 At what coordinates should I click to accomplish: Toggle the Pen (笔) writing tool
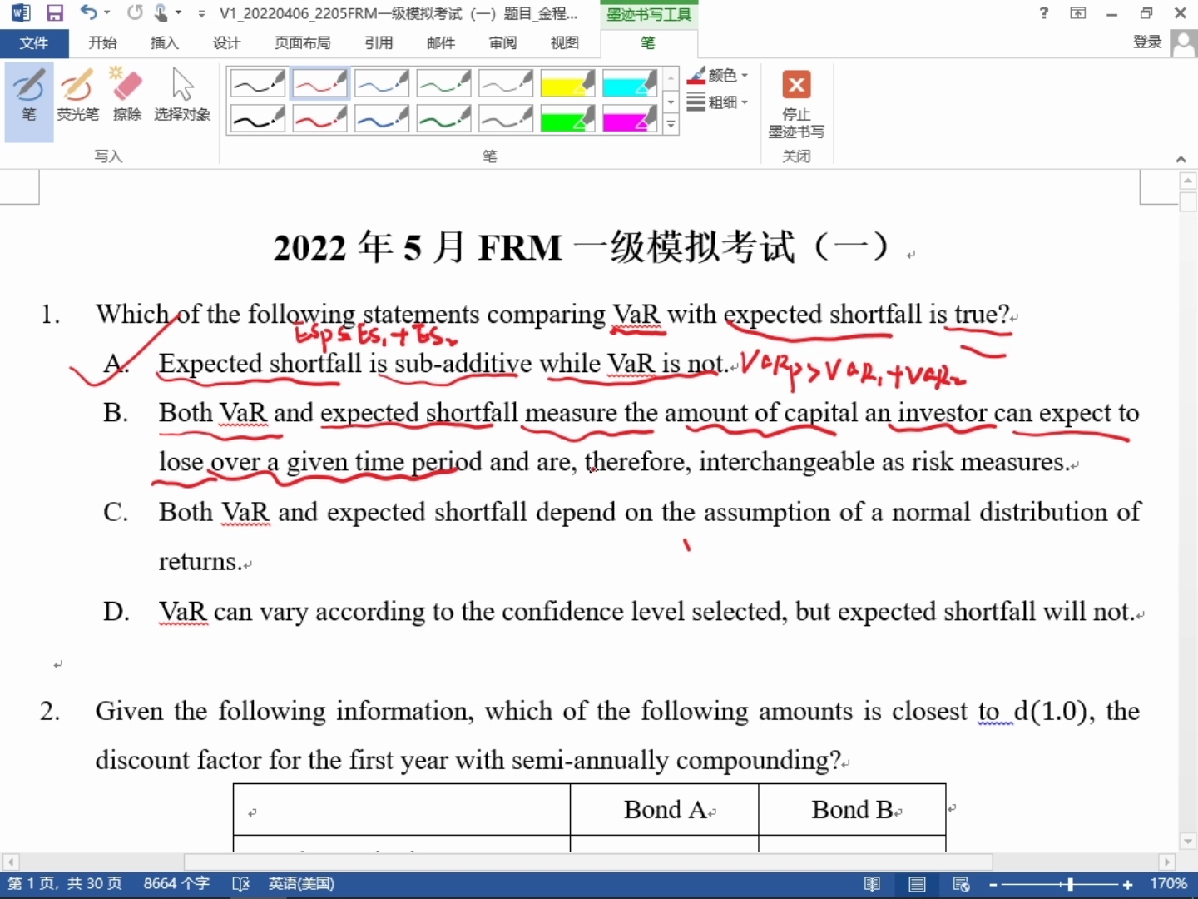[28, 96]
